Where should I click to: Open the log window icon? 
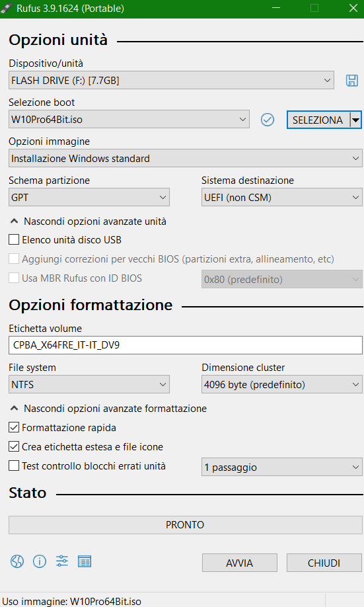[x=85, y=561]
